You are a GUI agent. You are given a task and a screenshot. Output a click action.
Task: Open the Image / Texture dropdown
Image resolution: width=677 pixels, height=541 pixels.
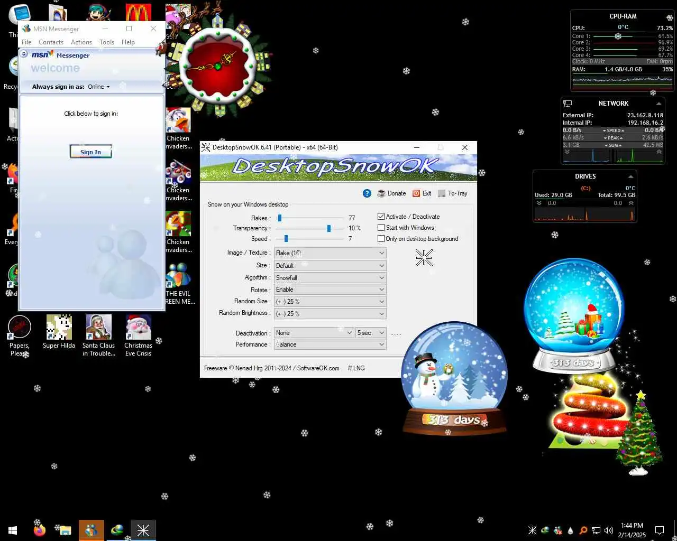[330, 253]
